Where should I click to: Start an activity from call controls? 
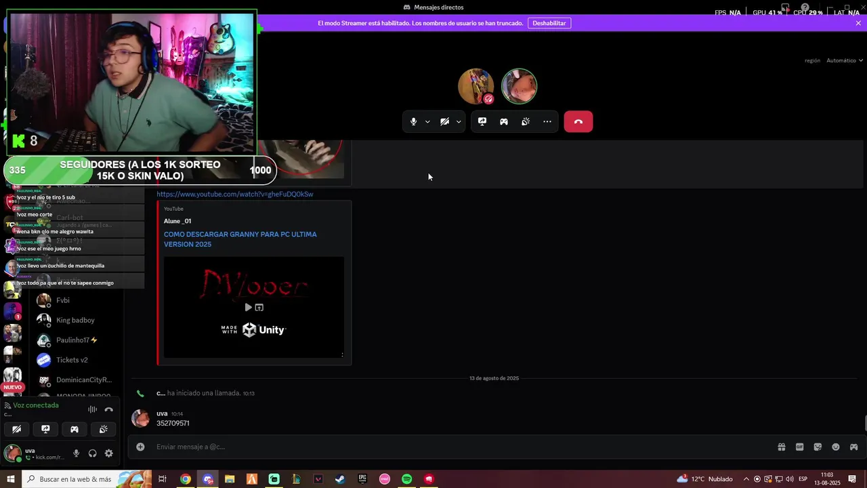504,122
